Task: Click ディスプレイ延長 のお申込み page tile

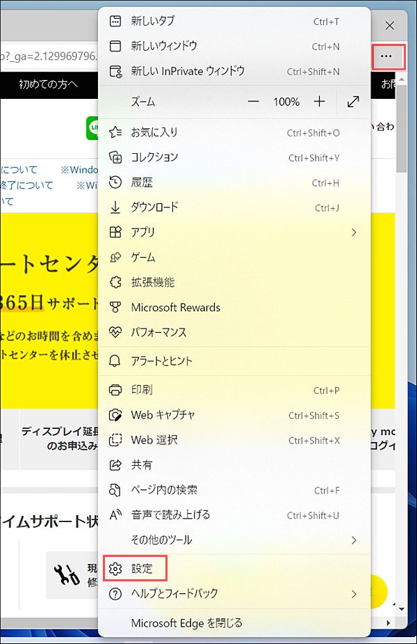Action: coord(60,438)
